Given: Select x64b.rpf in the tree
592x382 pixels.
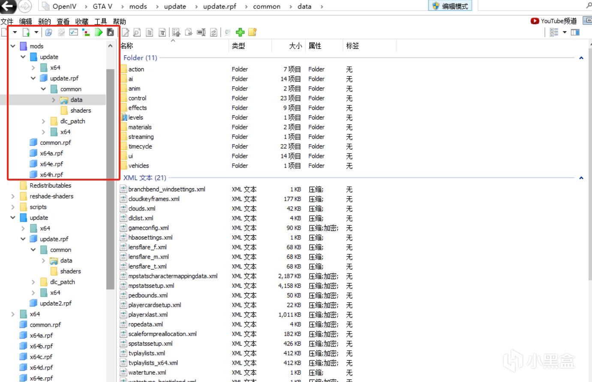Looking at the screenshot, I should coord(41,346).
